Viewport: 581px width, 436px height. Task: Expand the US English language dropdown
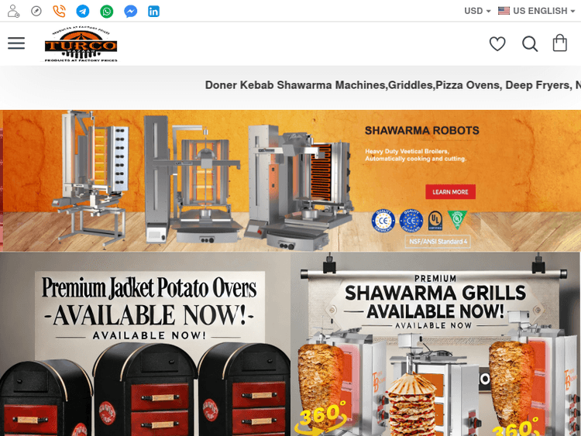537,11
